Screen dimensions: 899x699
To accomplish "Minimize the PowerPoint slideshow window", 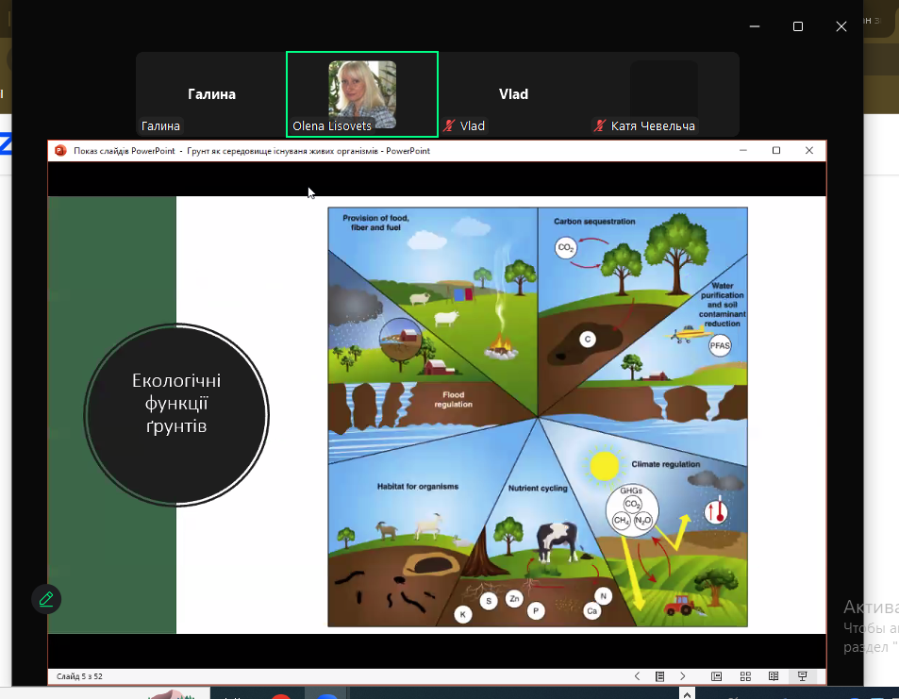I will (743, 151).
